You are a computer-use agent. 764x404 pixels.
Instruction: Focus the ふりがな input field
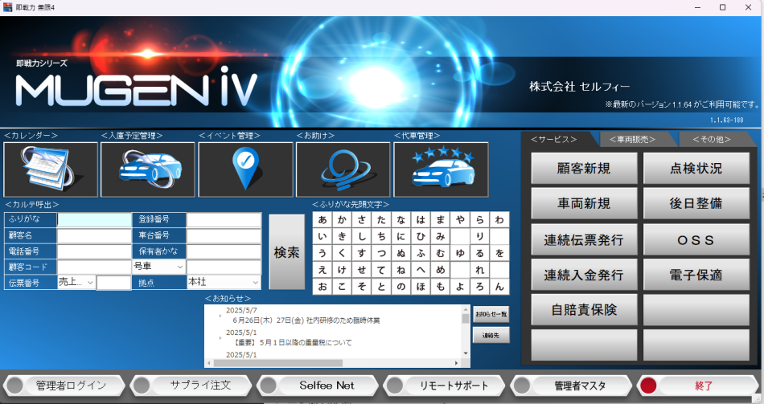pos(95,219)
